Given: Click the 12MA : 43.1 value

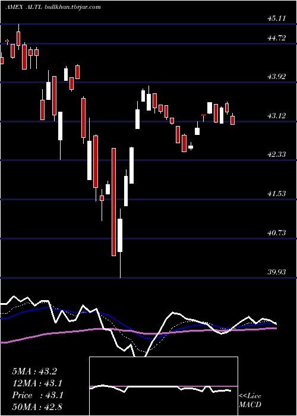Looking at the screenshot, I should pos(37,383).
